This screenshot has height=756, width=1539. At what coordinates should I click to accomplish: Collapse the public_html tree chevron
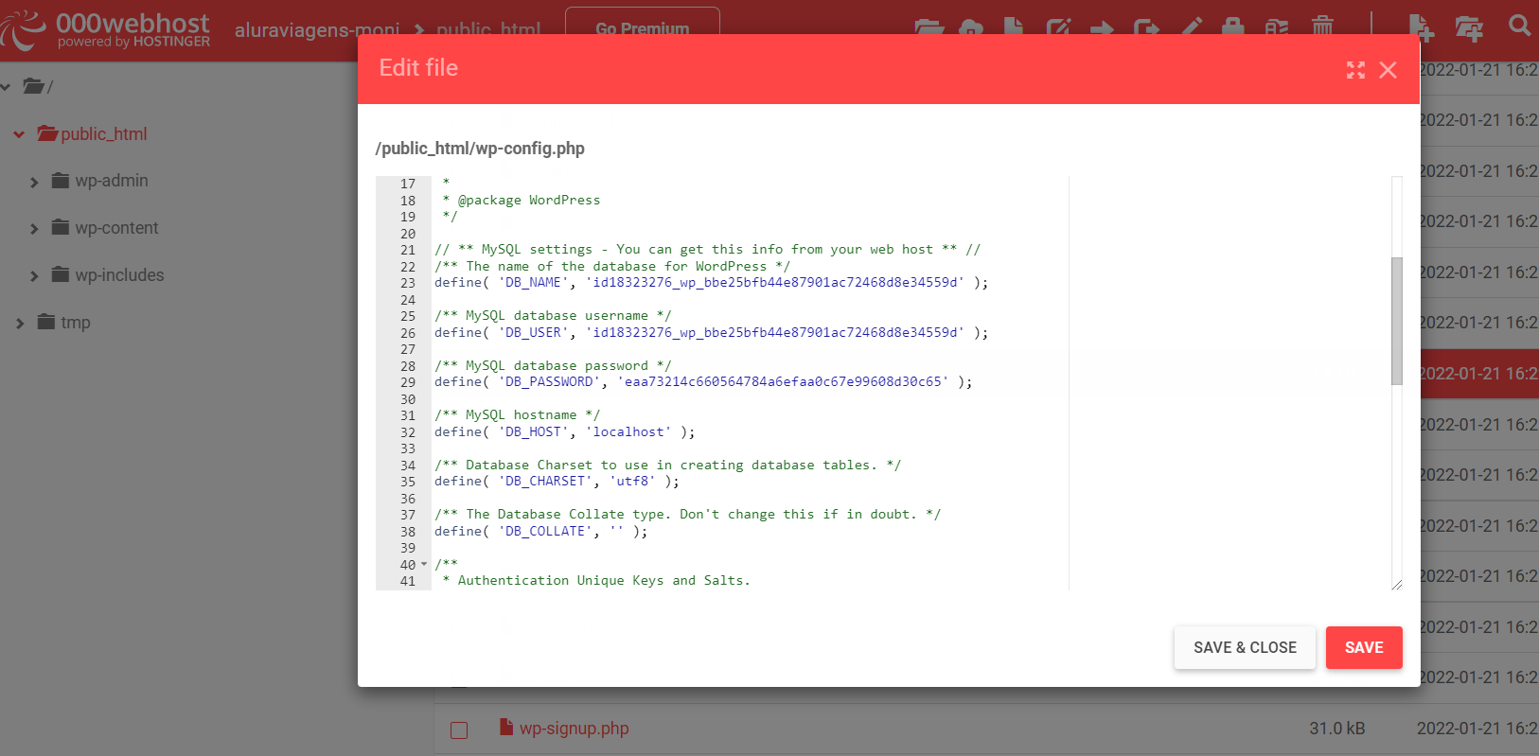19,134
